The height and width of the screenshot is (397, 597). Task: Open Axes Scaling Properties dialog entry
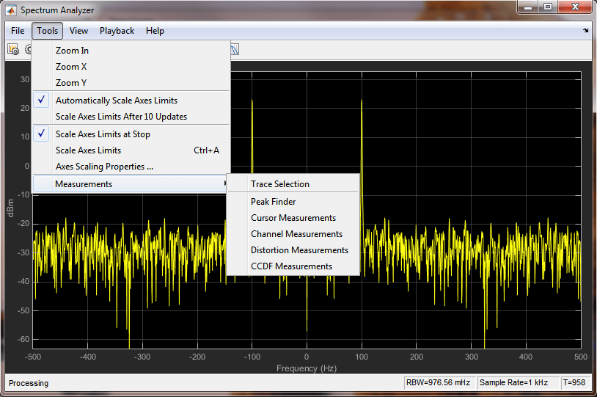131,167
